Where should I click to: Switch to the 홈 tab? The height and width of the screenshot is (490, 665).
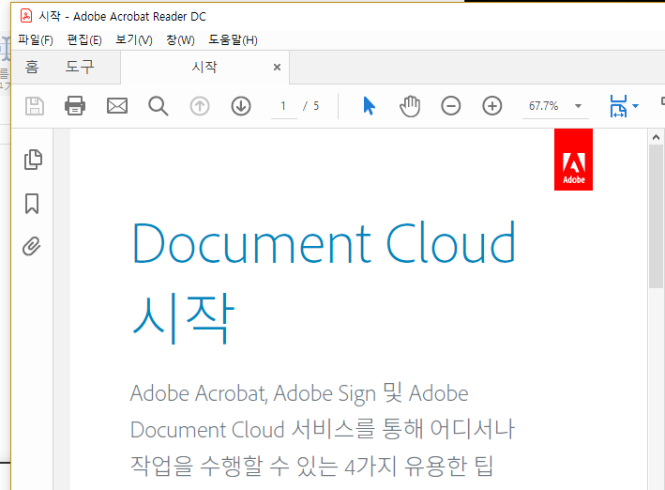point(32,67)
